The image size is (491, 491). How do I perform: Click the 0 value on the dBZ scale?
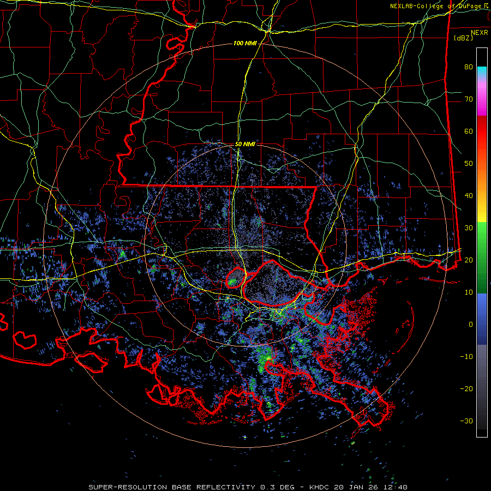(x=471, y=325)
